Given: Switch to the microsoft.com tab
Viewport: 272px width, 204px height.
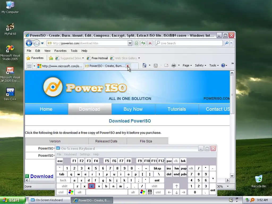Looking at the screenshot, I should tap(60, 66).
